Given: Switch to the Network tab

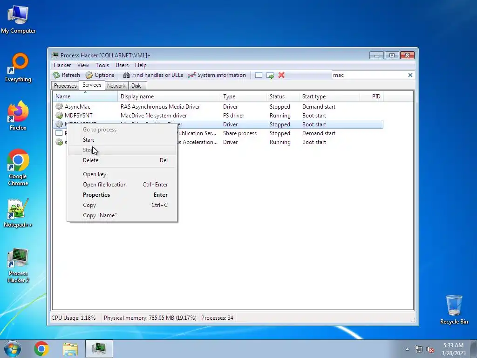Looking at the screenshot, I should click(116, 86).
